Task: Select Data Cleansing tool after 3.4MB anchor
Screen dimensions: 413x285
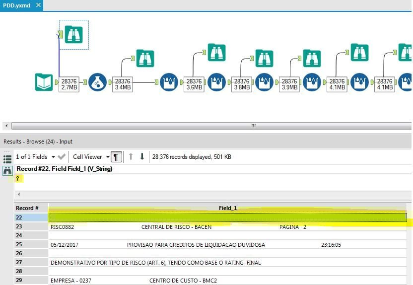Action: [x=169, y=82]
